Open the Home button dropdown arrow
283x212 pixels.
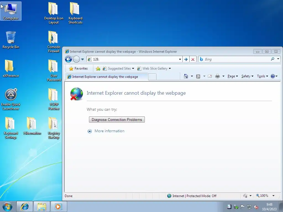(x=192, y=76)
